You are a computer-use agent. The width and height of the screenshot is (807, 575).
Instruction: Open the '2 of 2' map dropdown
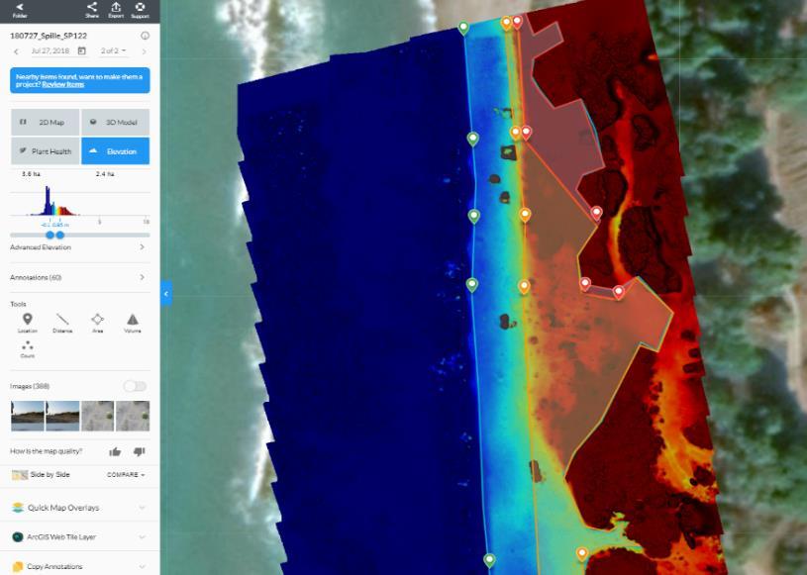(113, 50)
